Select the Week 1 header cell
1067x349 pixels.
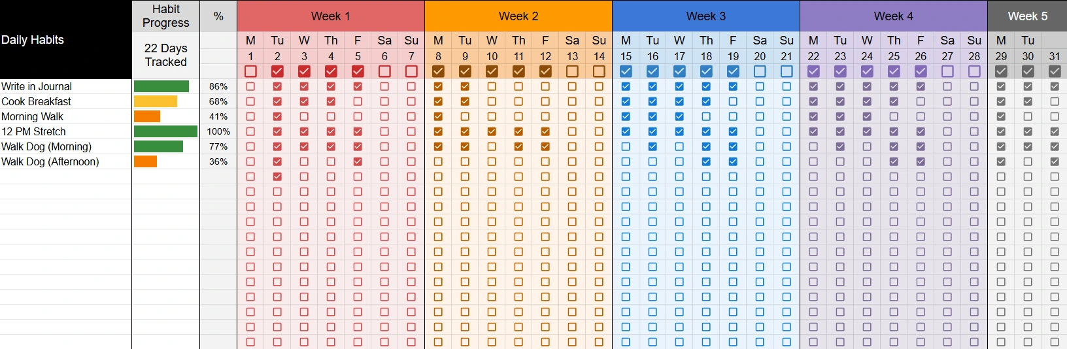(331, 16)
